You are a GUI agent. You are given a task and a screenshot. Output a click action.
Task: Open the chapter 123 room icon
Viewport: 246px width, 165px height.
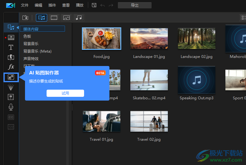pyautogui.click(x=11, y=127)
